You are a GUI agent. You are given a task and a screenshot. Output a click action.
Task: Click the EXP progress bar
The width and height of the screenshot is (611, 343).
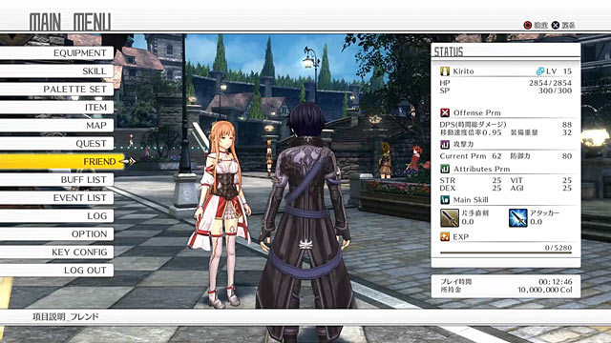pos(506,252)
